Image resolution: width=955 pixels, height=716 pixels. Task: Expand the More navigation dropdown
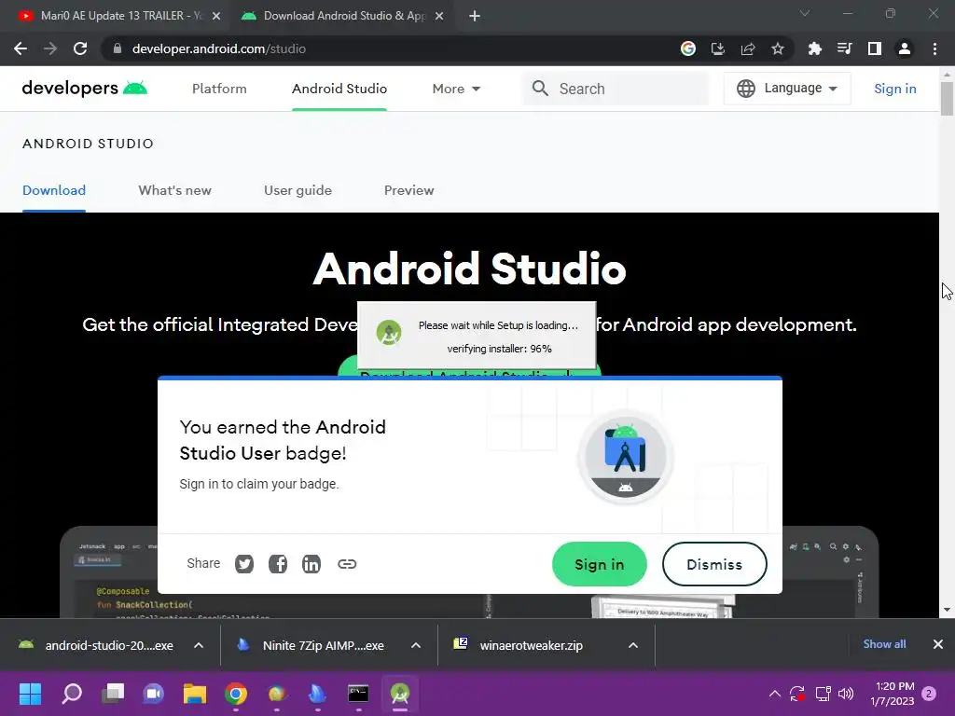click(456, 89)
